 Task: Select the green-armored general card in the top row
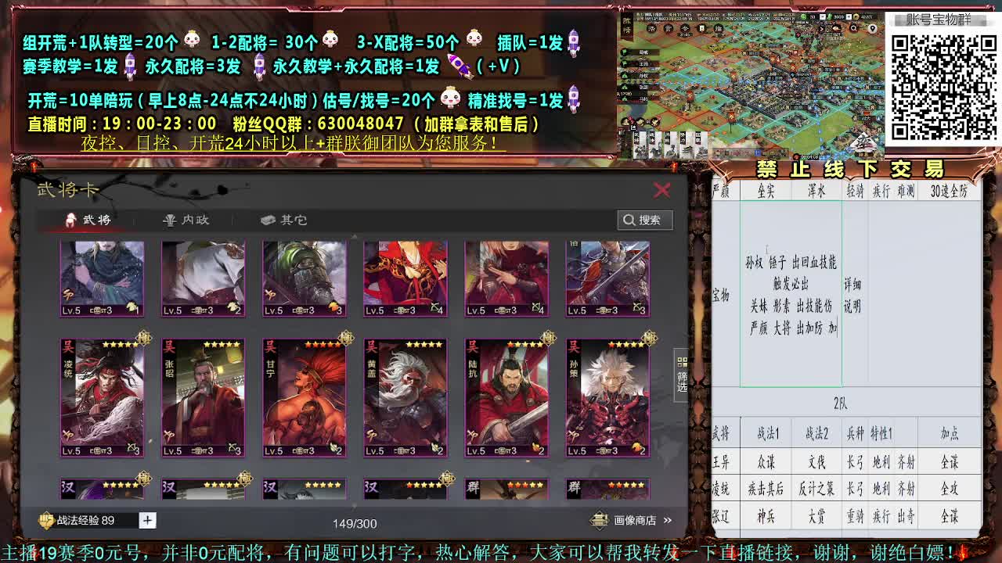(x=305, y=278)
